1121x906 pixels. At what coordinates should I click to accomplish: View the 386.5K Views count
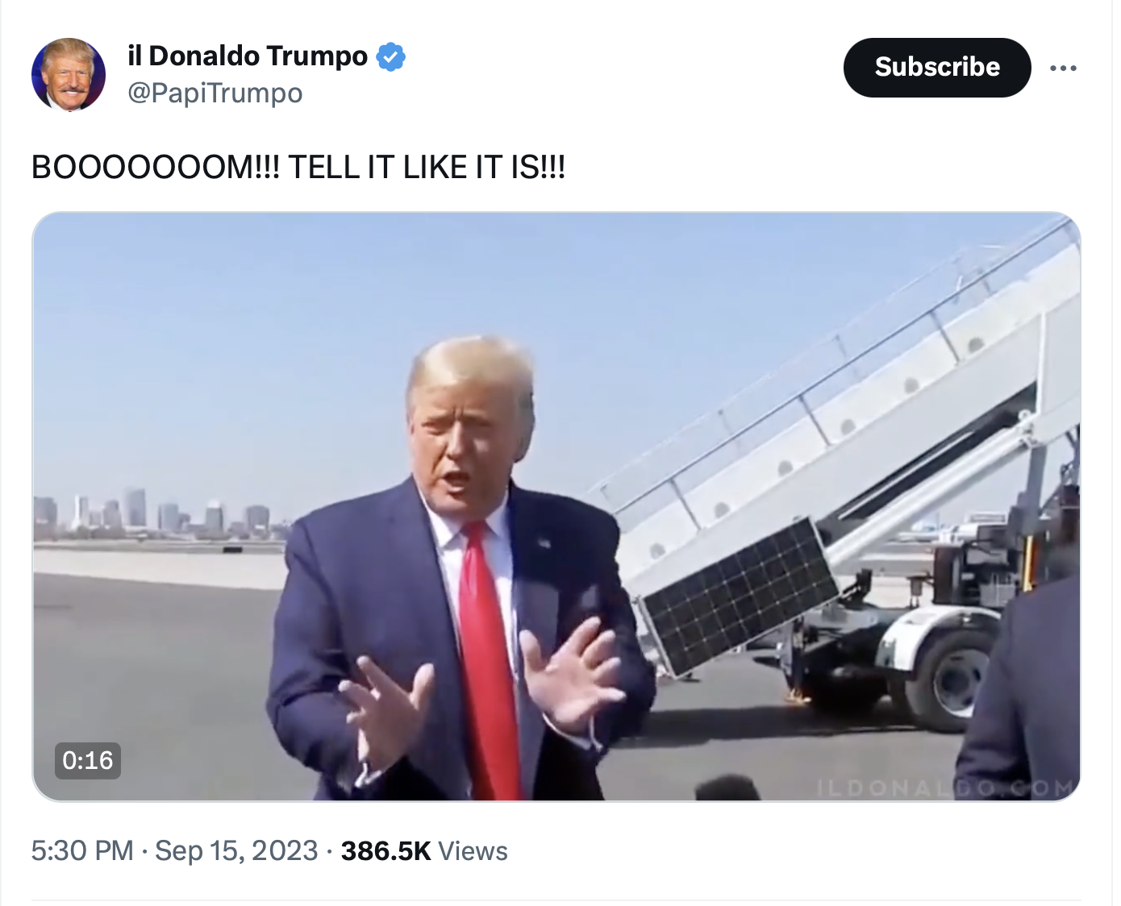click(424, 850)
